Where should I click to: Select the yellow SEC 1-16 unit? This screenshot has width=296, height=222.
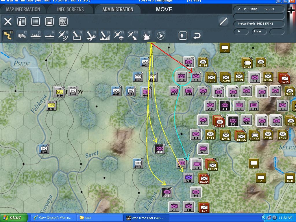60,92
